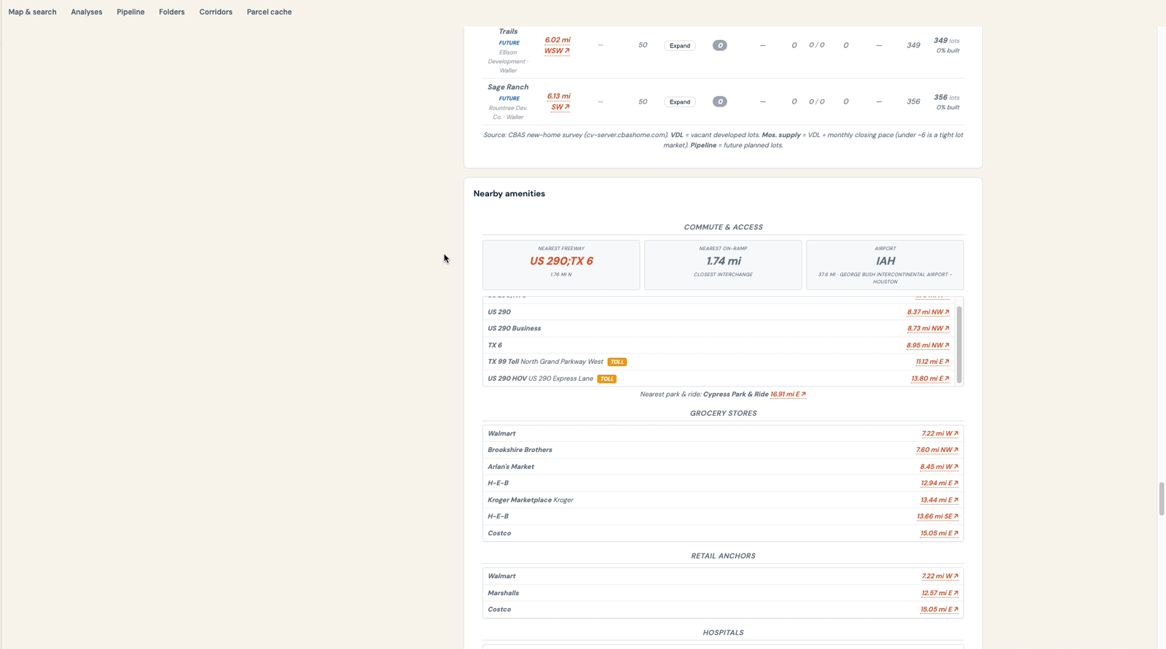Click the Hospitals section heading
Screen dimensions: 1166x649
tap(723, 633)
